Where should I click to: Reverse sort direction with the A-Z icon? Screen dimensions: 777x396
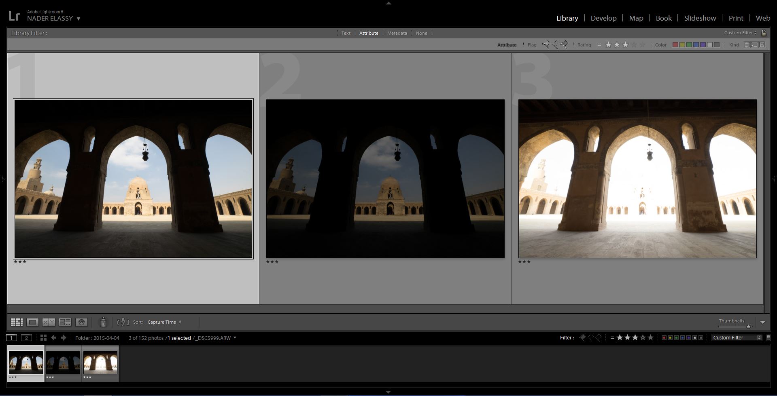(x=123, y=322)
